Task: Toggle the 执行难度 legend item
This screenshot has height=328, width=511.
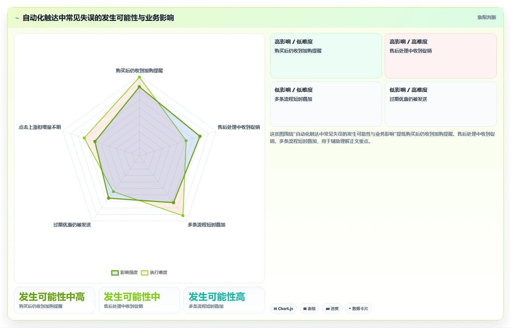Action: click(154, 273)
